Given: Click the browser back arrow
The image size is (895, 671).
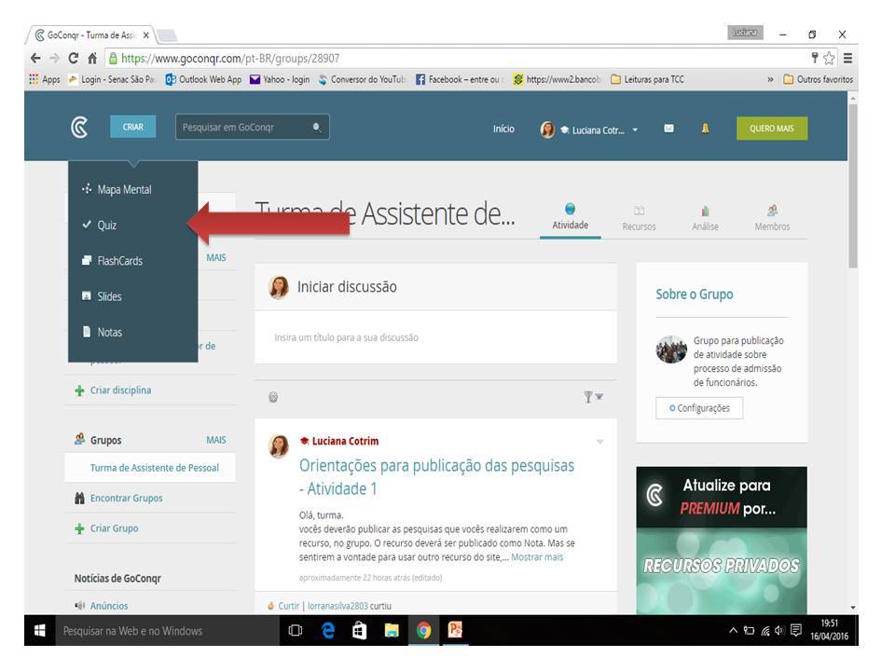Looking at the screenshot, I should 35,58.
